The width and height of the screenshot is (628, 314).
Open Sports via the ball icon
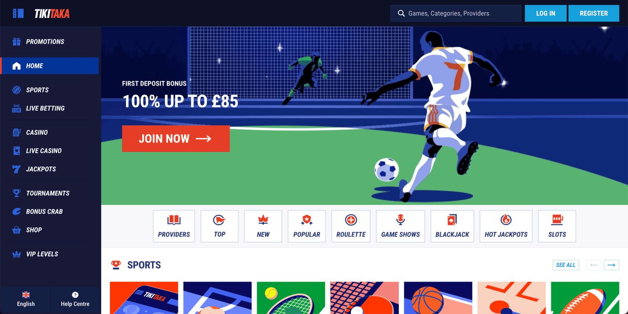[16, 90]
